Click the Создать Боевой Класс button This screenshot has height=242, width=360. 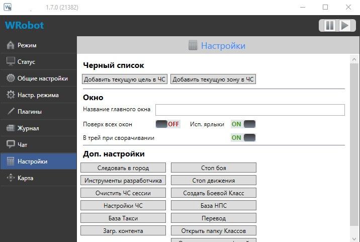pyautogui.click(x=213, y=193)
